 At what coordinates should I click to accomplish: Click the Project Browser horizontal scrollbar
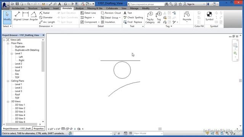point(21,124)
